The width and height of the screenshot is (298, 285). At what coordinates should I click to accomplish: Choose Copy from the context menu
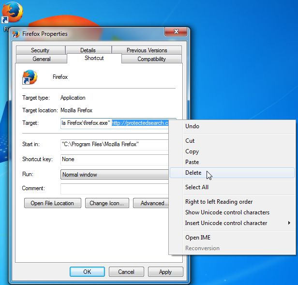[232, 151]
